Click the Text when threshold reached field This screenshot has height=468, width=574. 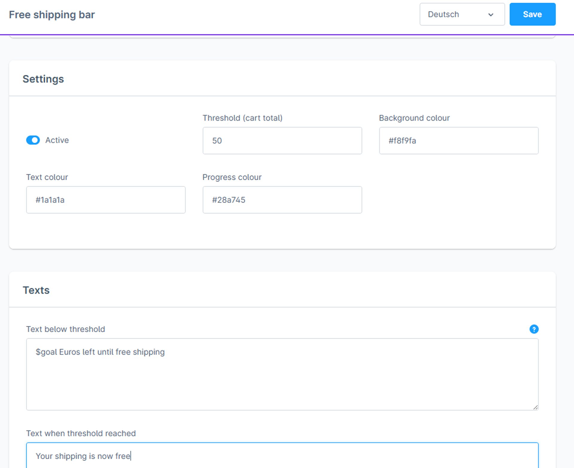[x=282, y=455]
